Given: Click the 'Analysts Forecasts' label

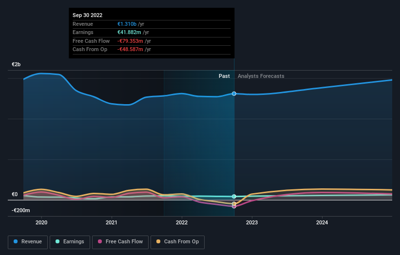Looking at the screenshot, I should click(x=261, y=76).
